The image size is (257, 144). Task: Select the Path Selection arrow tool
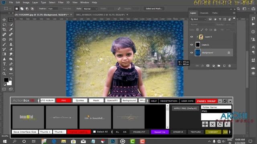[4, 69]
